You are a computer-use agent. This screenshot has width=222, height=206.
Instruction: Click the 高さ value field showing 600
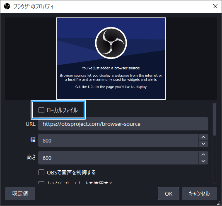point(118,158)
